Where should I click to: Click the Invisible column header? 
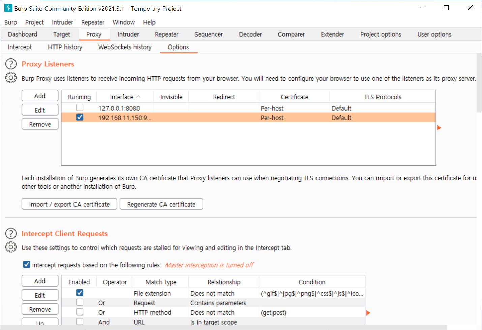(171, 97)
